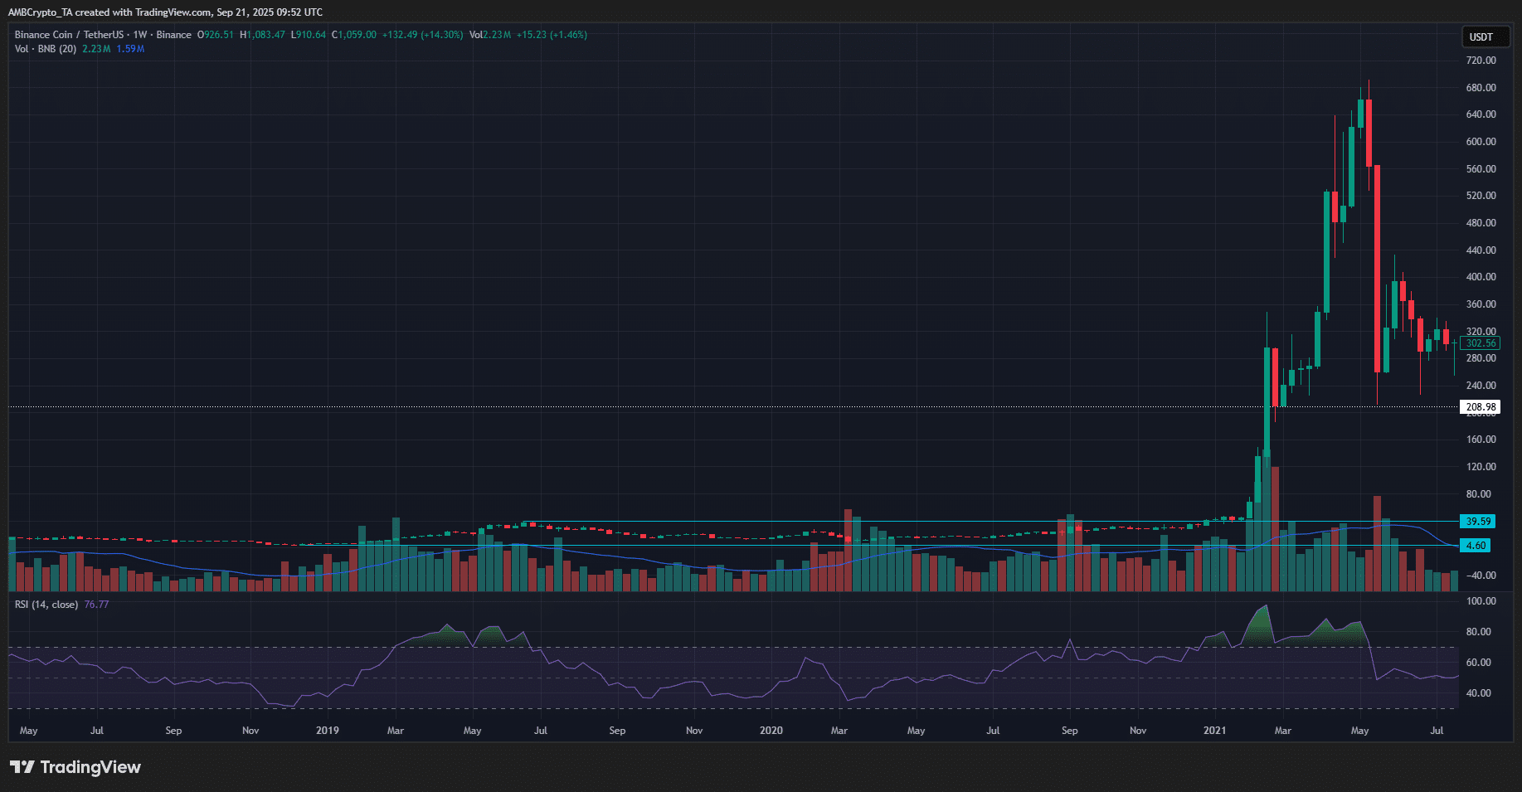Click 720.00 on the price axis

tap(1481, 61)
